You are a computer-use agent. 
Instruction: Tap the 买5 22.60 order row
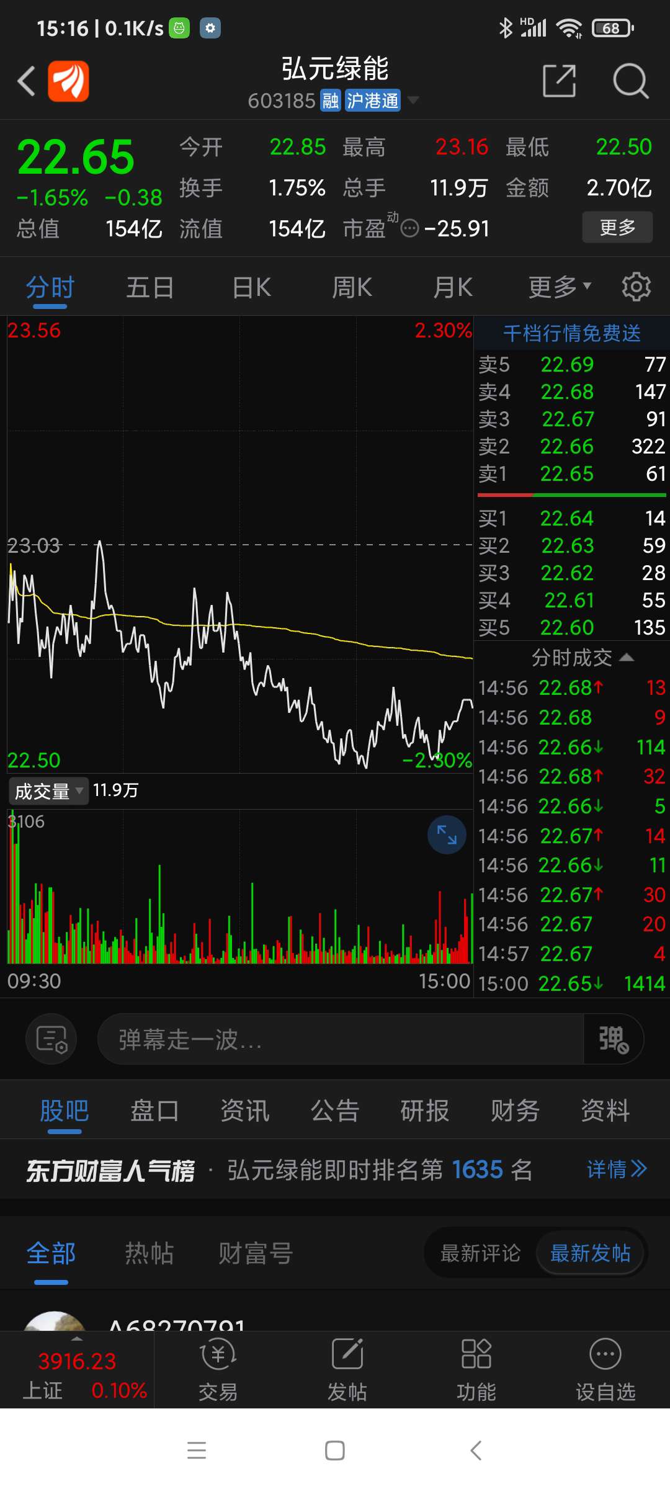tap(571, 628)
